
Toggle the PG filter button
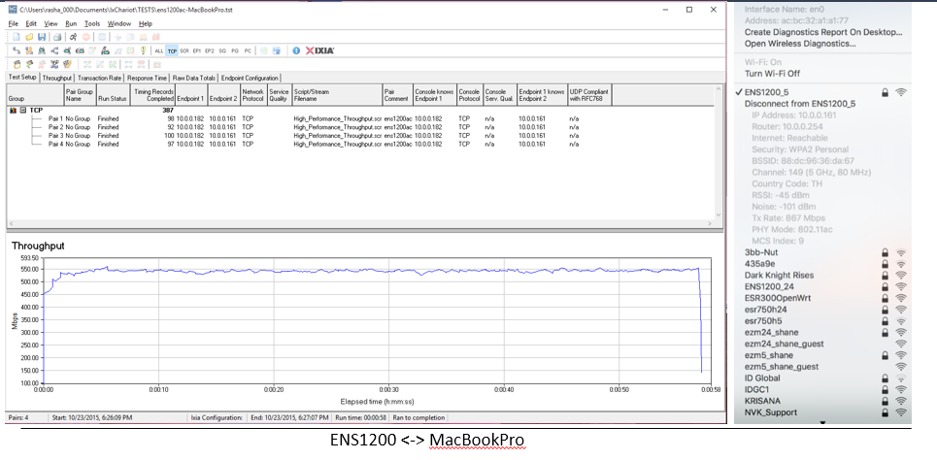235,50
